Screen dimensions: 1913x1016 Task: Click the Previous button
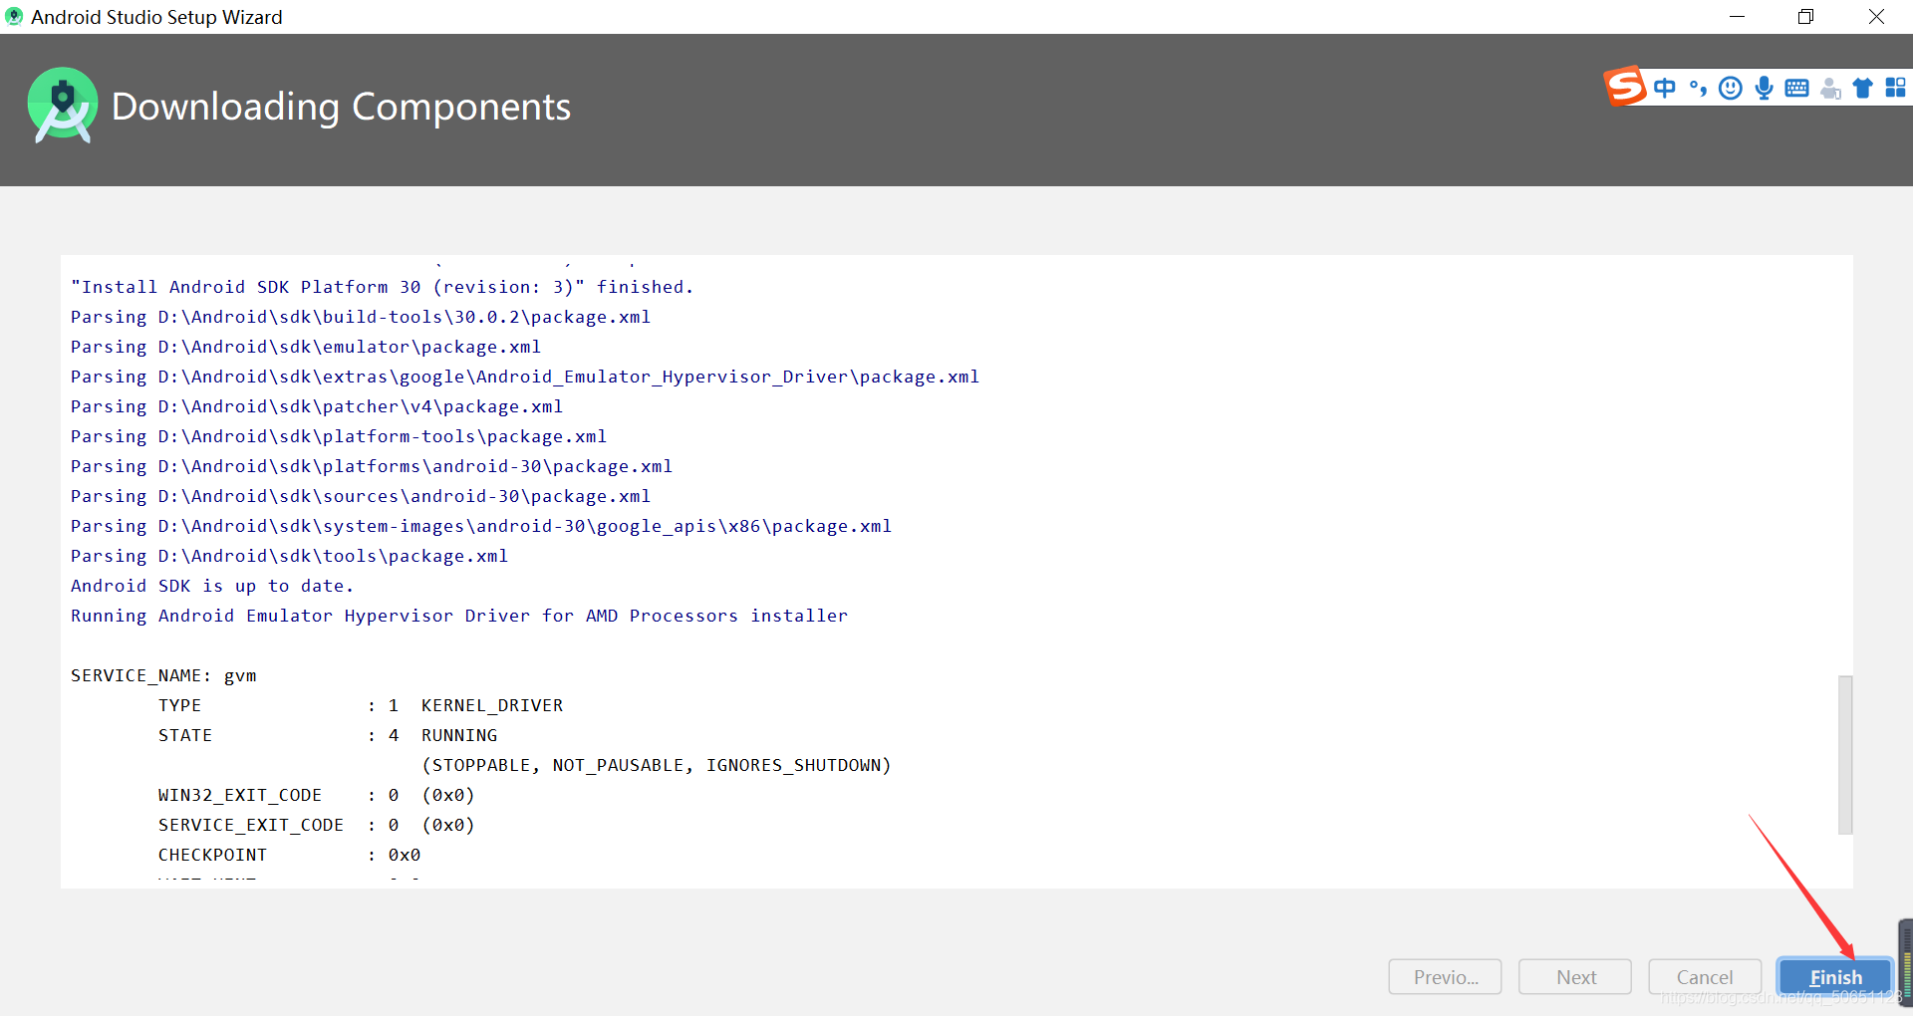click(1446, 977)
